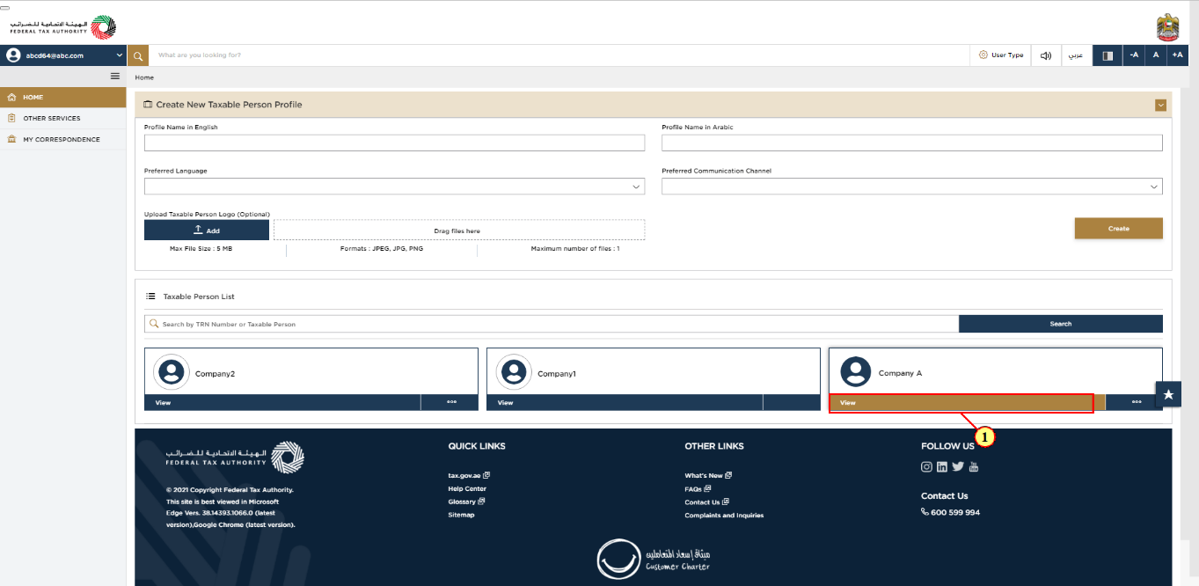Open the FAQs link
The height and width of the screenshot is (586, 1199).
698,488
